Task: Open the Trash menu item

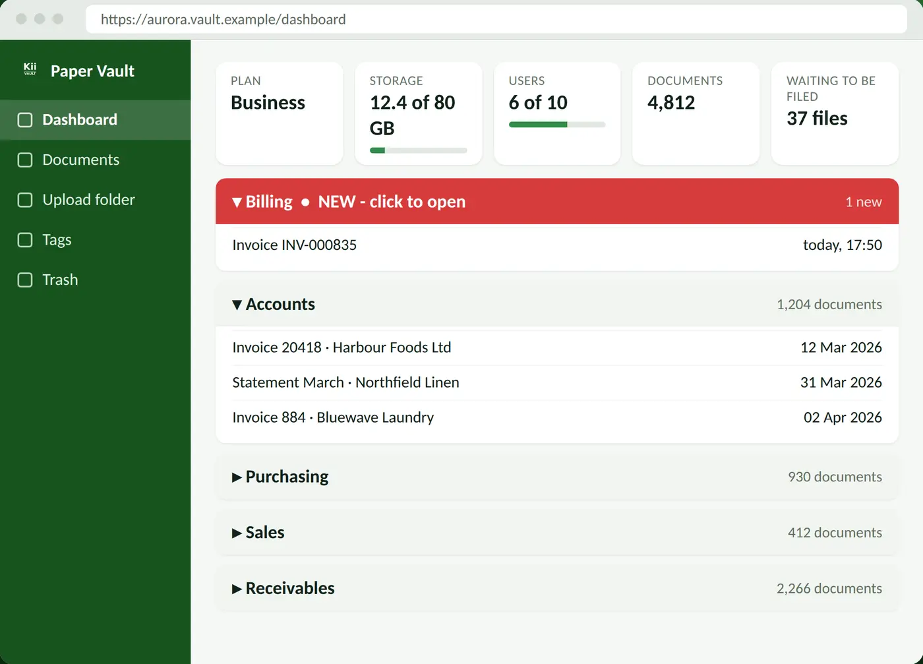Action: pos(96,280)
